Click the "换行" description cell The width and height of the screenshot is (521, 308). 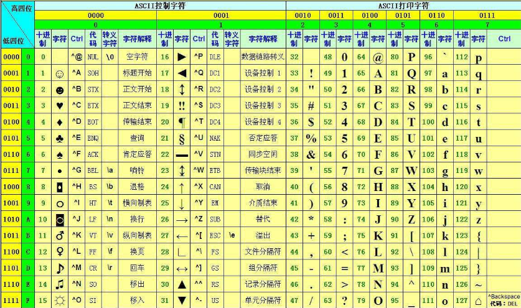coord(137,219)
